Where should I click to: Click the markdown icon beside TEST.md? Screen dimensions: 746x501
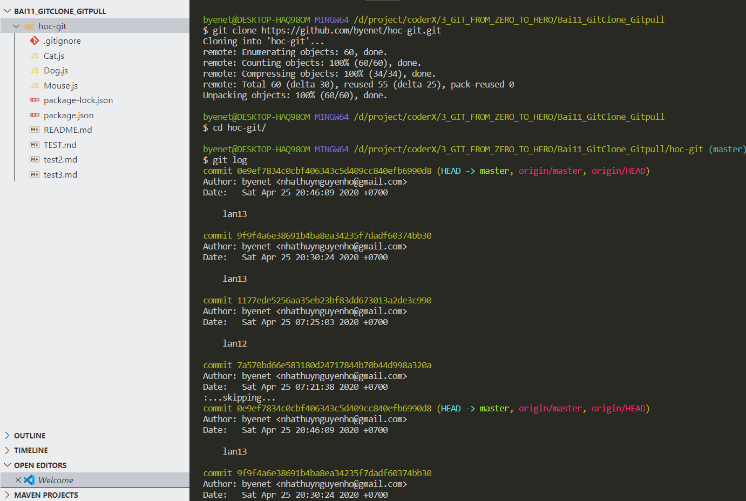click(35, 145)
